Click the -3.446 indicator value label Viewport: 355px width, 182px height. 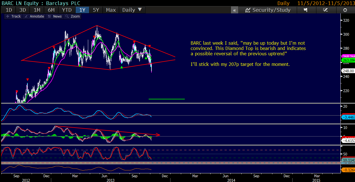click(x=348, y=117)
